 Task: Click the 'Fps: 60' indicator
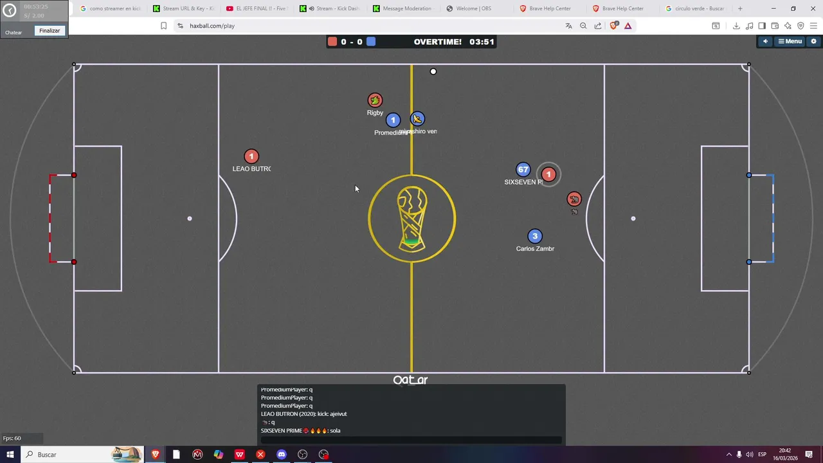[12, 439]
